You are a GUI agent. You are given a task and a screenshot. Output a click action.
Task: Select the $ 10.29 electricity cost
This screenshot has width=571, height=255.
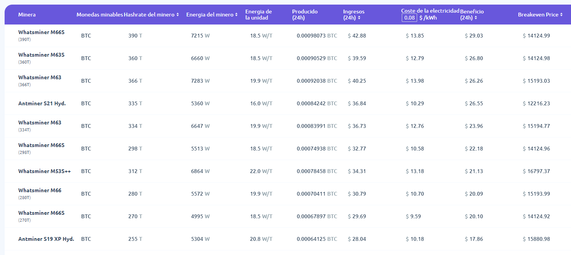[415, 103]
